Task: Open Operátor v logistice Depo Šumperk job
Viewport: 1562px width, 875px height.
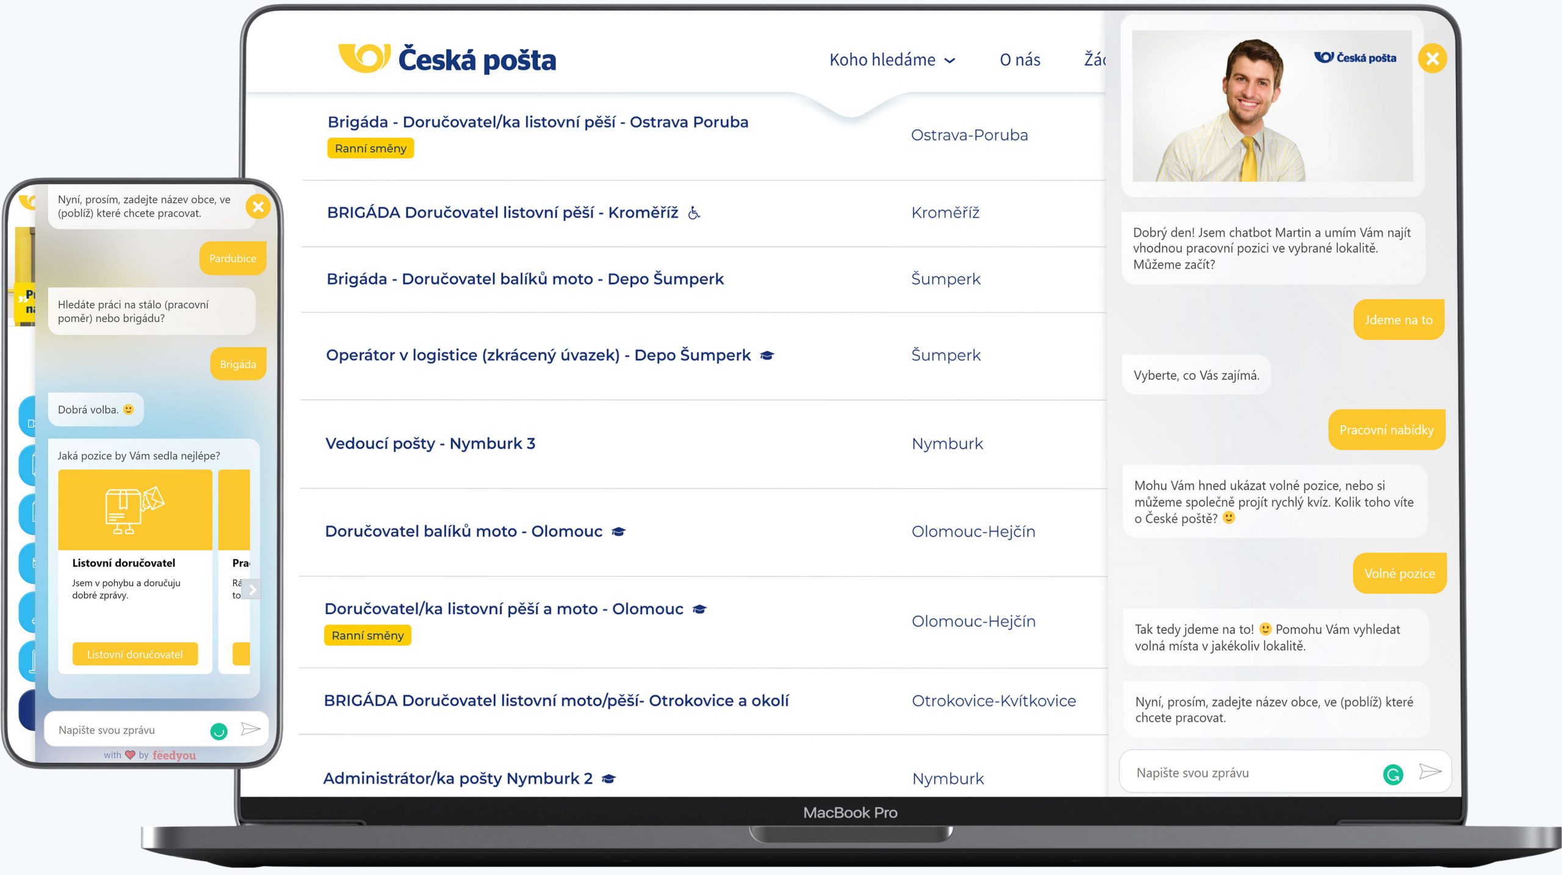Action: click(x=538, y=355)
